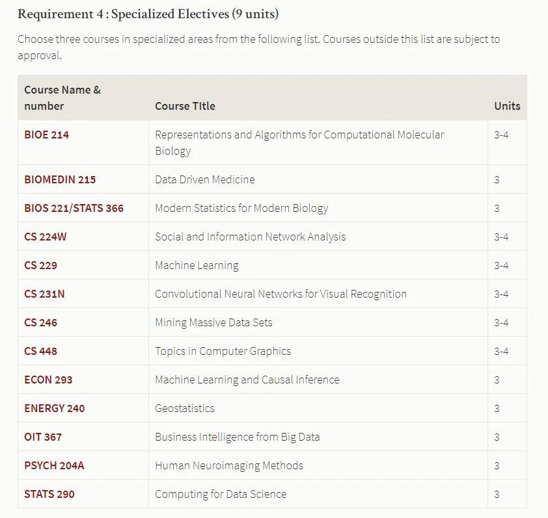Image resolution: width=548 pixels, height=518 pixels.
Task: Click the CS 246 course link
Action: tap(40, 322)
